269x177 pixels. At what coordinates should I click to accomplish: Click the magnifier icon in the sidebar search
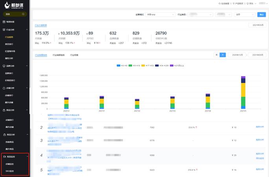(x=23, y=14)
